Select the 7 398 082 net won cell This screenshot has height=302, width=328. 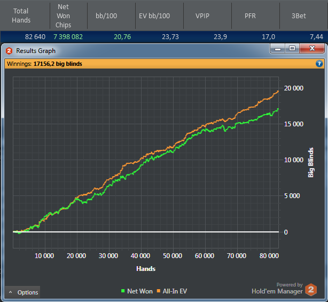point(68,37)
